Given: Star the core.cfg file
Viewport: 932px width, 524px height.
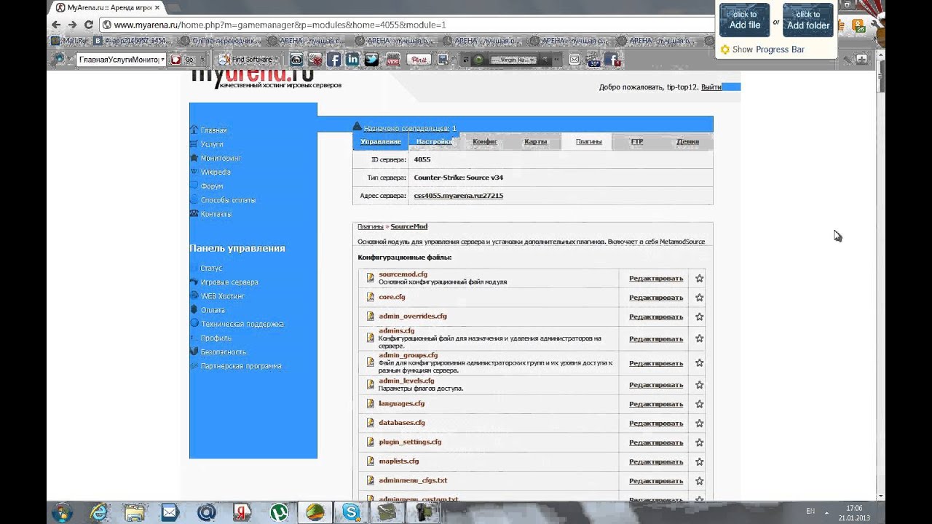Looking at the screenshot, I should 699,298.
